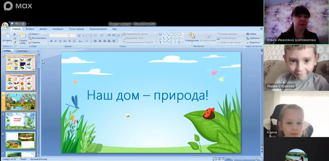Open the font name combo box
The width and height of the screenshot is (329, 161).
click(59, 35)
